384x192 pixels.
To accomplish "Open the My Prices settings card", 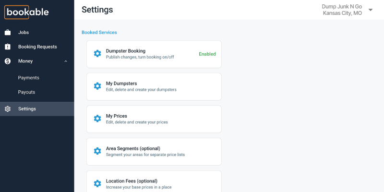I will click(x=154, y=119).
